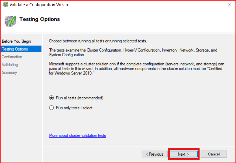The image size is (236, 163).
Task: Choose the Run only tests I select option
Action: click(51, 108)
